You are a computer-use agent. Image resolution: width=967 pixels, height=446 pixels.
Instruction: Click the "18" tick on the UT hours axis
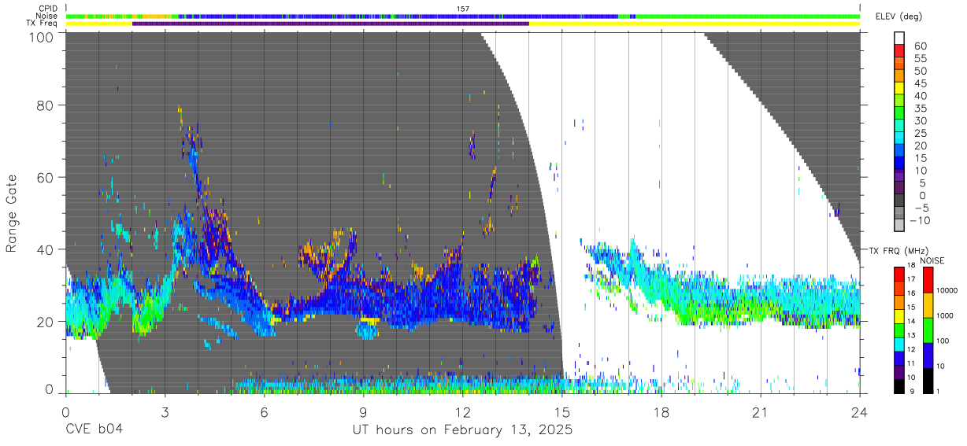pyautogui.click(x=661, y=411)
